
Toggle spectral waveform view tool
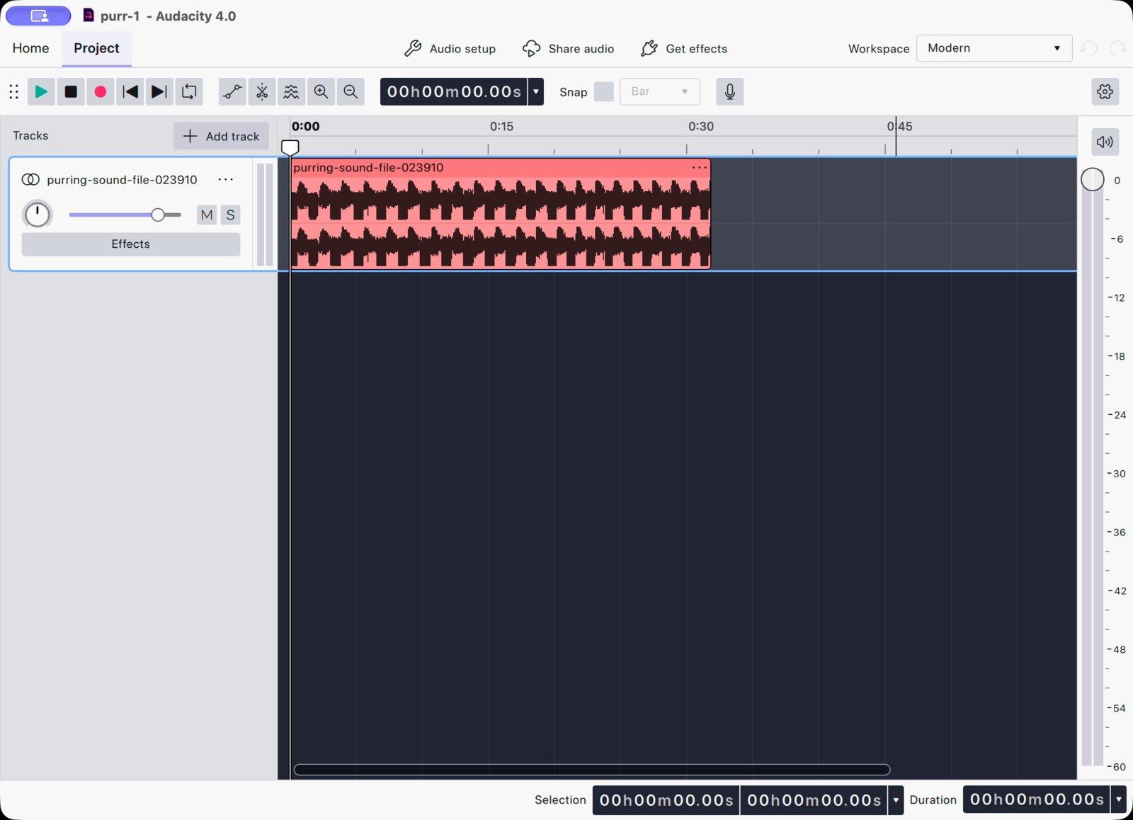point(291,92)
